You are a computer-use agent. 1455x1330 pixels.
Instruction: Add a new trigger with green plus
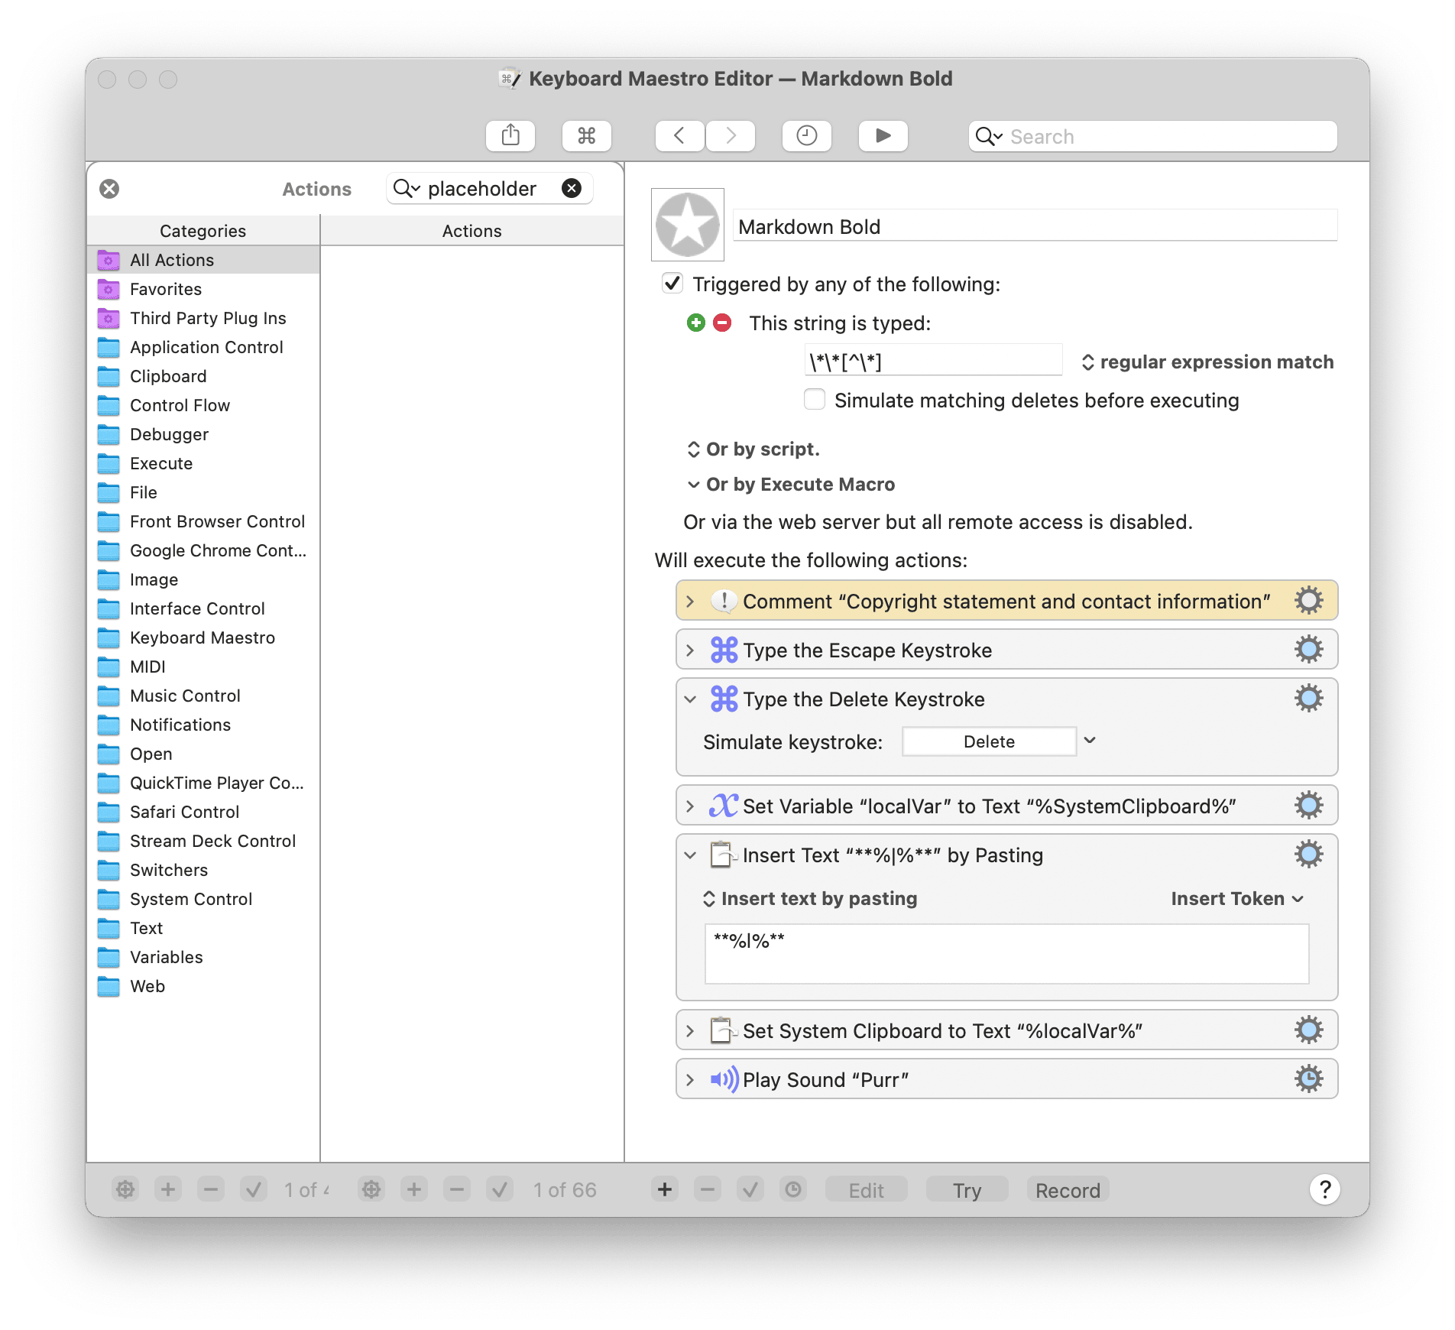(696, 323)
